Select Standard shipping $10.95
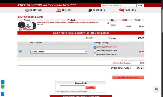This screenshot has height=97, width=163. [x=95, y=51]
